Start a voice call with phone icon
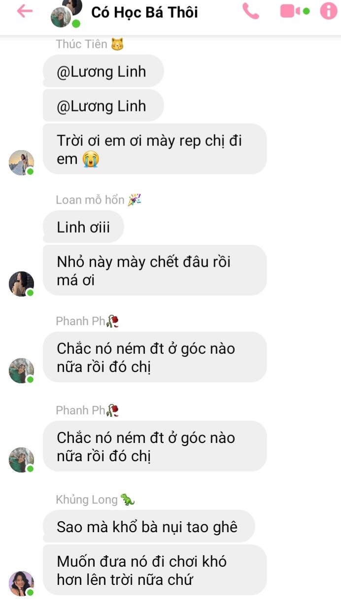The width and height of the screenshot is (341, 611). click(x=251, y=11)
